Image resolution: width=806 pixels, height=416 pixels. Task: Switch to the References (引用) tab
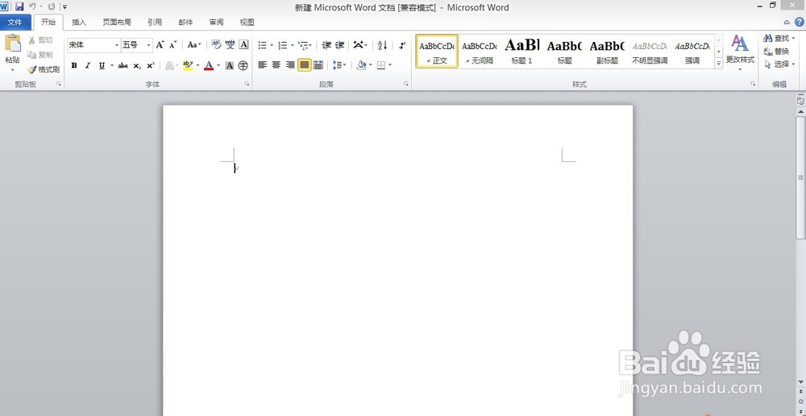click(x=155, y=22)
